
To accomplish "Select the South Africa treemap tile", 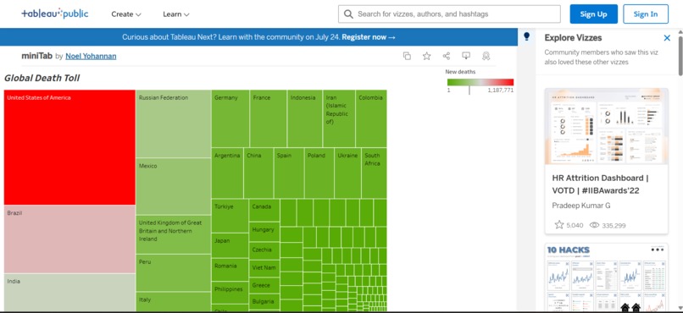I will [375, 173].
